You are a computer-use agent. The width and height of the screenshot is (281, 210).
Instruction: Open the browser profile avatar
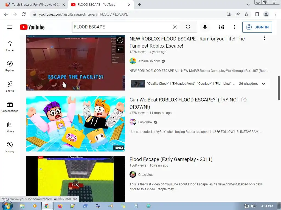click(266, 14)
